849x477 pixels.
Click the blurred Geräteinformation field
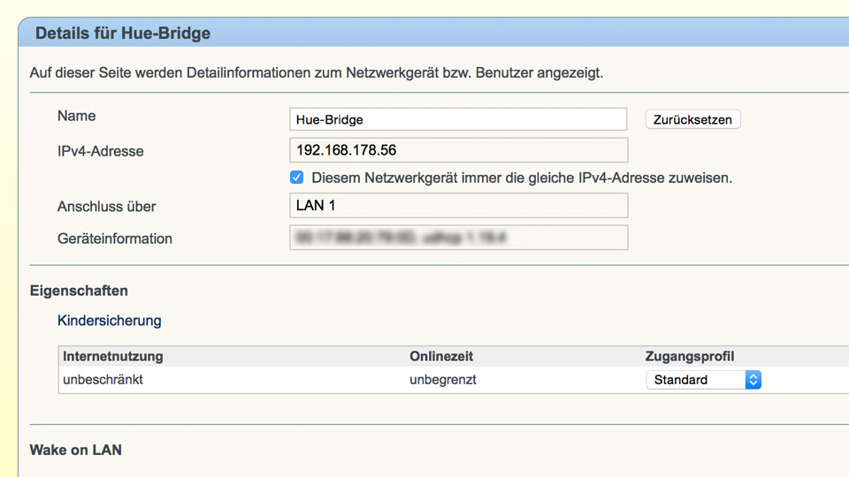[x=457, y=238]
